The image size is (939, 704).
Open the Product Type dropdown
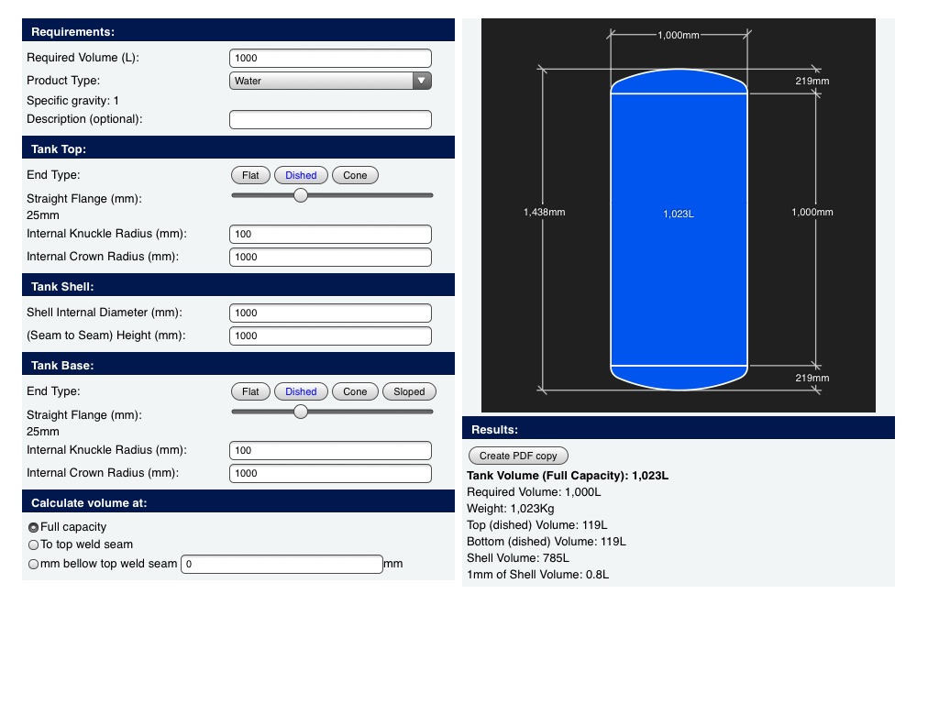point(330,81)
